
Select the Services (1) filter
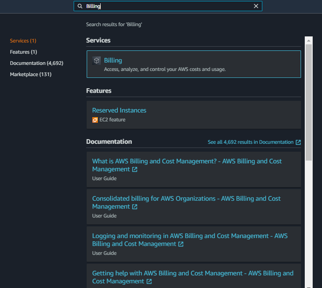23,41
